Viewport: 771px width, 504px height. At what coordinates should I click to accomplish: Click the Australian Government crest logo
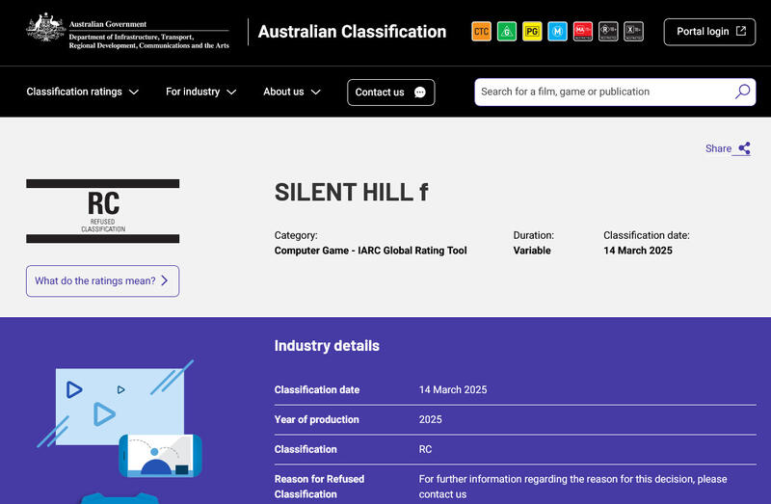tap(45, 27)
